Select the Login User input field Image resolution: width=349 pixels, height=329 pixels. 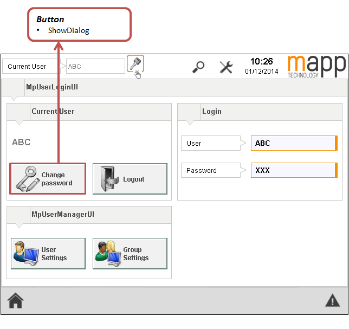tap(294, 143)
